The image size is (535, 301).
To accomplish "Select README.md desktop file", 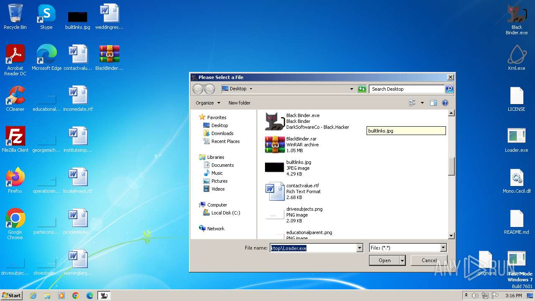I will [x=517, y=222].
